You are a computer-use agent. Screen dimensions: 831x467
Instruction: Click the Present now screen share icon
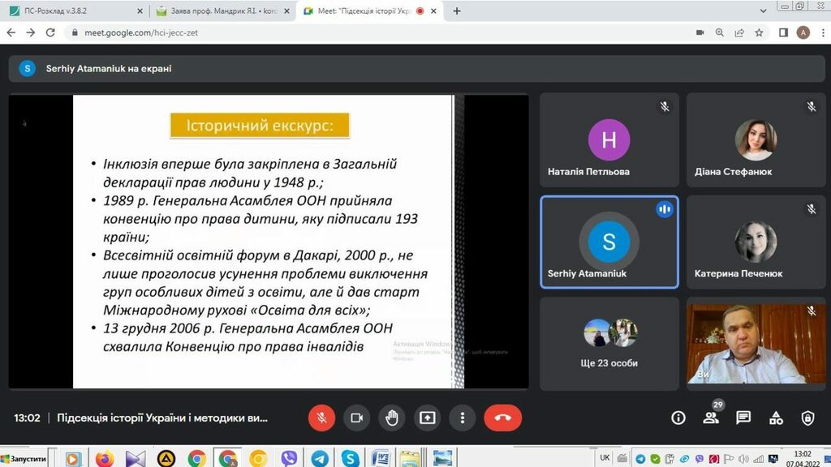(x=427, y=418)
